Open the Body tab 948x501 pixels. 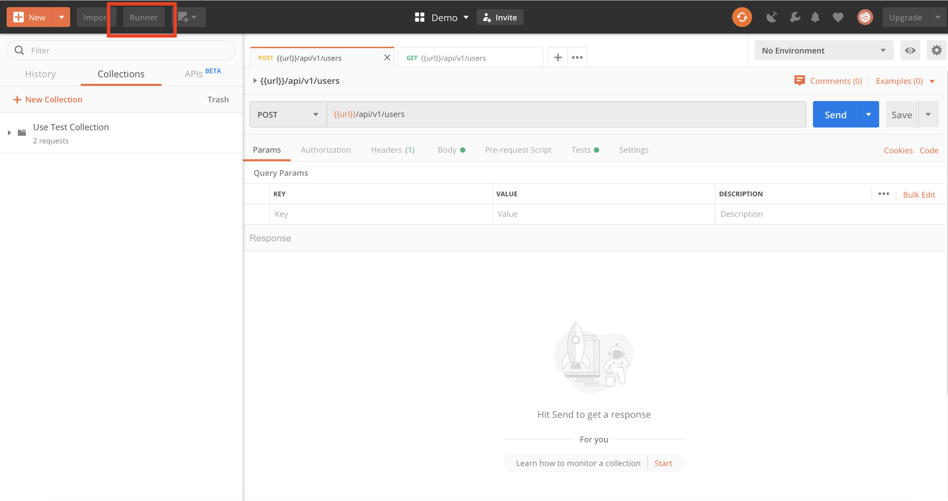[452, 150]
